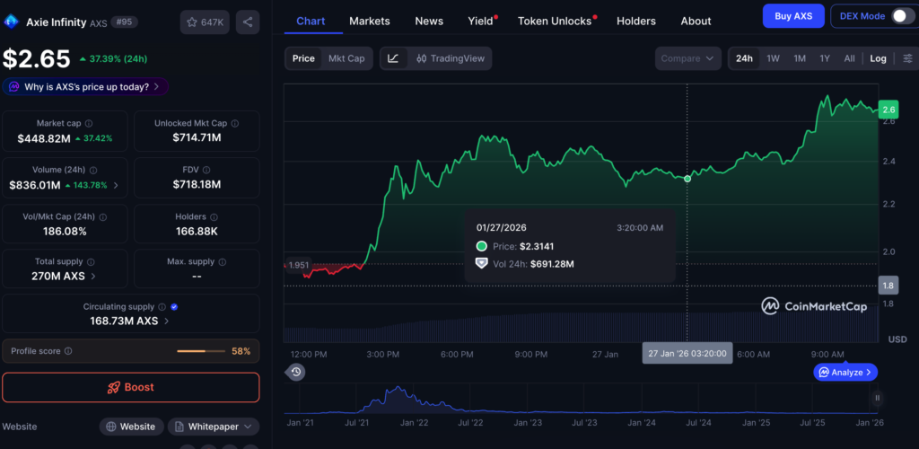
Task: Switch to TradingView candlestick chart
Action: pos(450,58)
